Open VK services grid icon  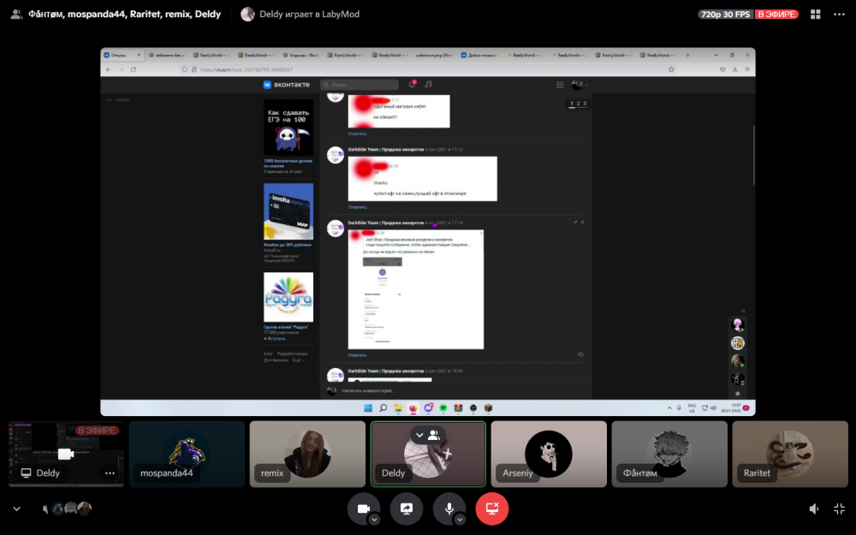click(x=560, y=85)
